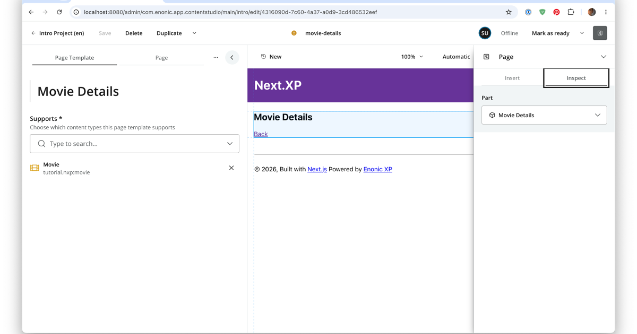Open the three-dots more menu
The height and width of the screenshot is (334, 637).
[x=216, y=57]
